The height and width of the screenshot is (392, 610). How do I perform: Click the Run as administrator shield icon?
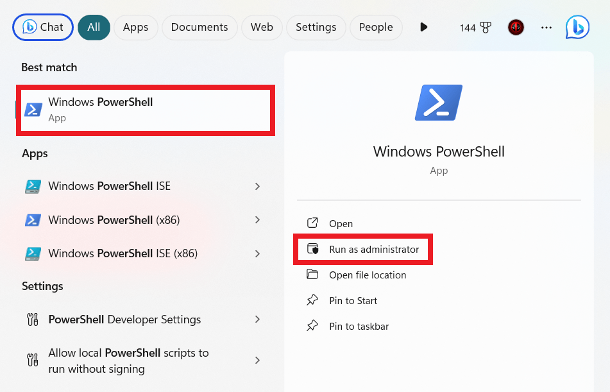coord(313,249)
